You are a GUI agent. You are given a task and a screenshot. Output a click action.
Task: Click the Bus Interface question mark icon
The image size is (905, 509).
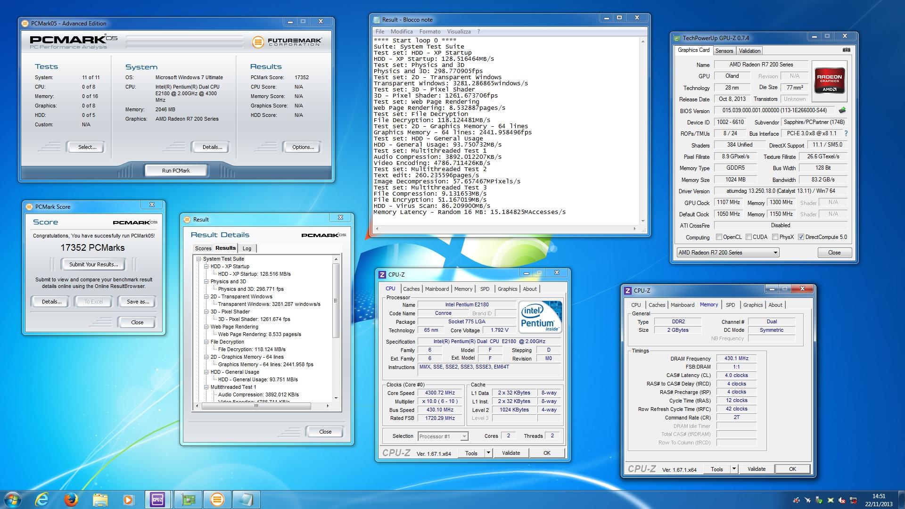(x=846, y=133)
